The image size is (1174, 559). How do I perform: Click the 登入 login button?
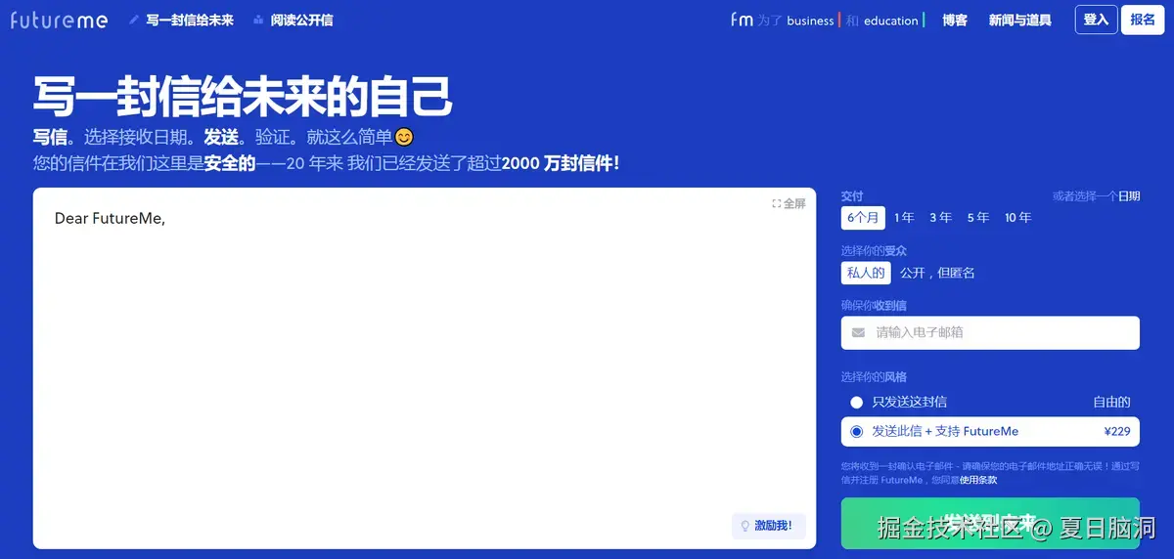pyautogui.click(x=1096, y=20)
